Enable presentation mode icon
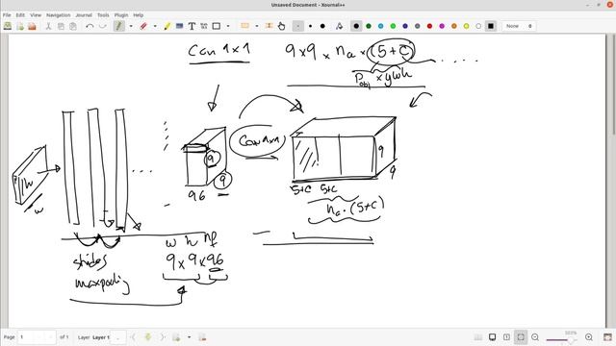Image resolution: width=616 pixels, height=346 pixels. coord(492,337)
